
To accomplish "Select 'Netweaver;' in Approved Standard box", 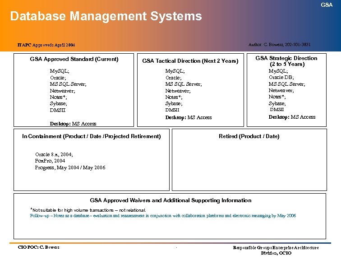I will 62,91.
